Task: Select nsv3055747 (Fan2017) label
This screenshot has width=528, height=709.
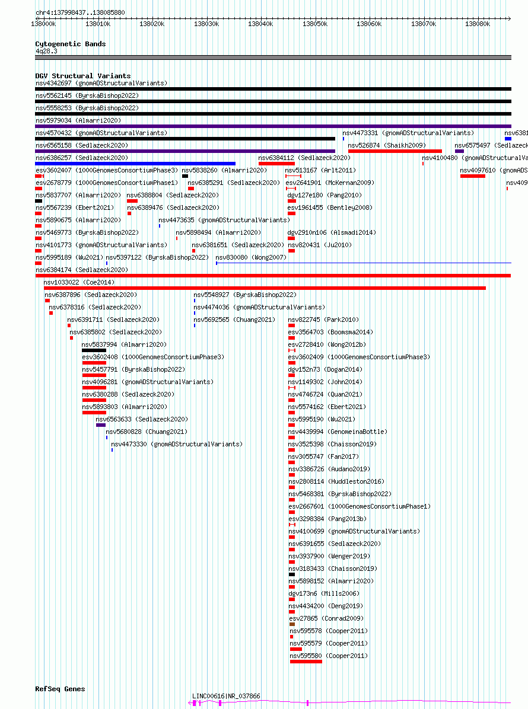Action: 323,456
